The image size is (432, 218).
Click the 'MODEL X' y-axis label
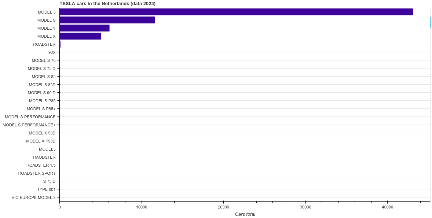(x=46, y=36)
